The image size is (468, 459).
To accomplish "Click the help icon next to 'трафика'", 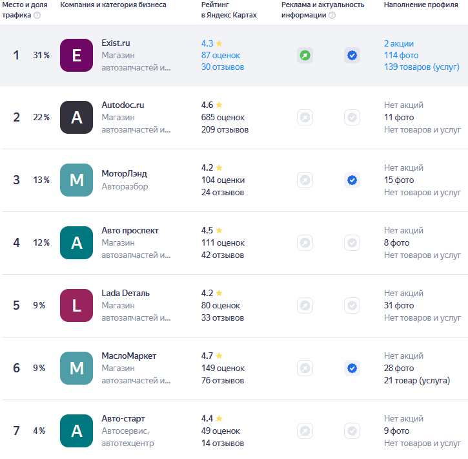I will tap(37, 16).
